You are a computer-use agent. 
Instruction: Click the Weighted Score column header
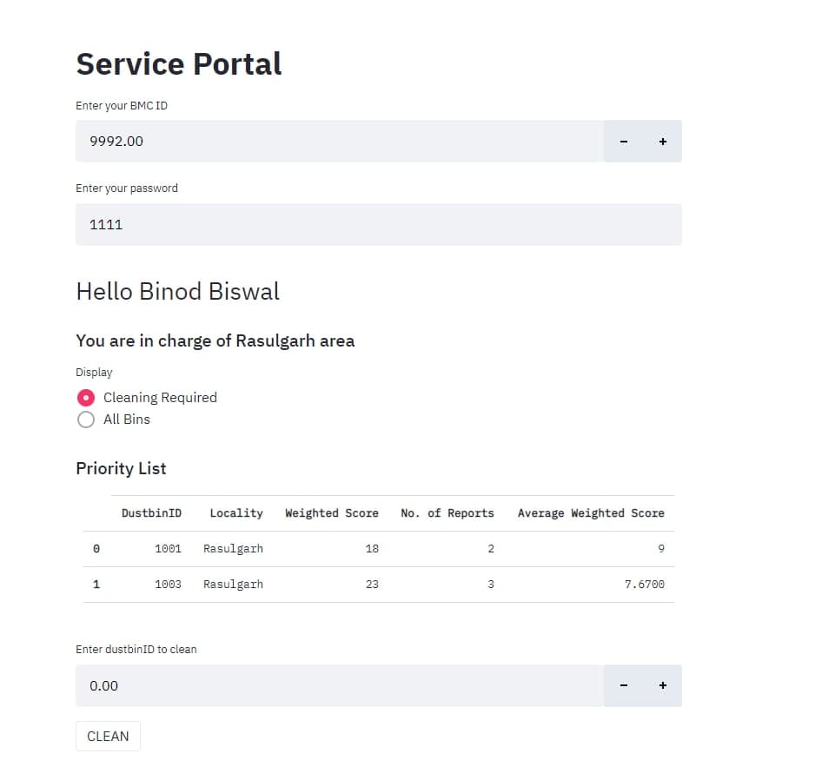click(x=332, y=512)
